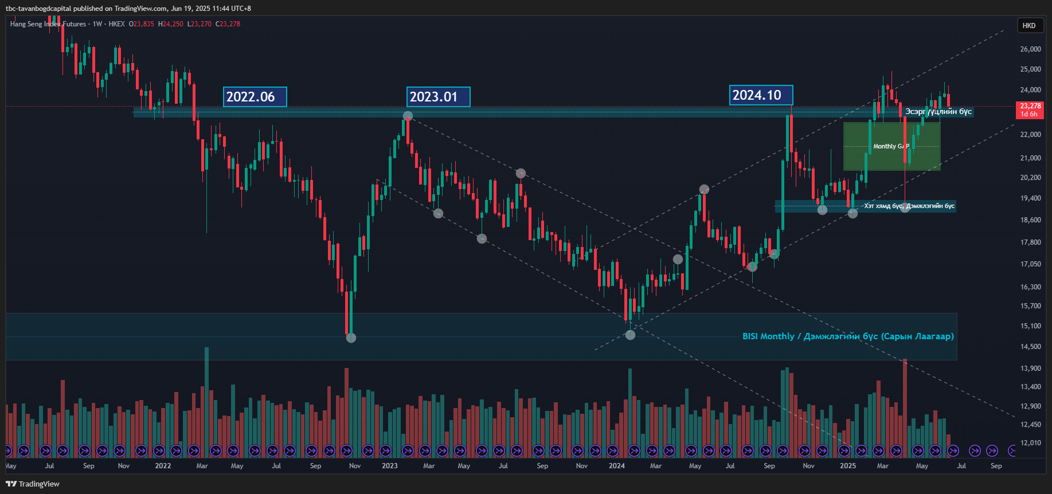Image resolution: width=1052 pixels, height=494 pixels.
Task: Click the Hang Seng Index Futures symbol title
Action: click(48, 24)
